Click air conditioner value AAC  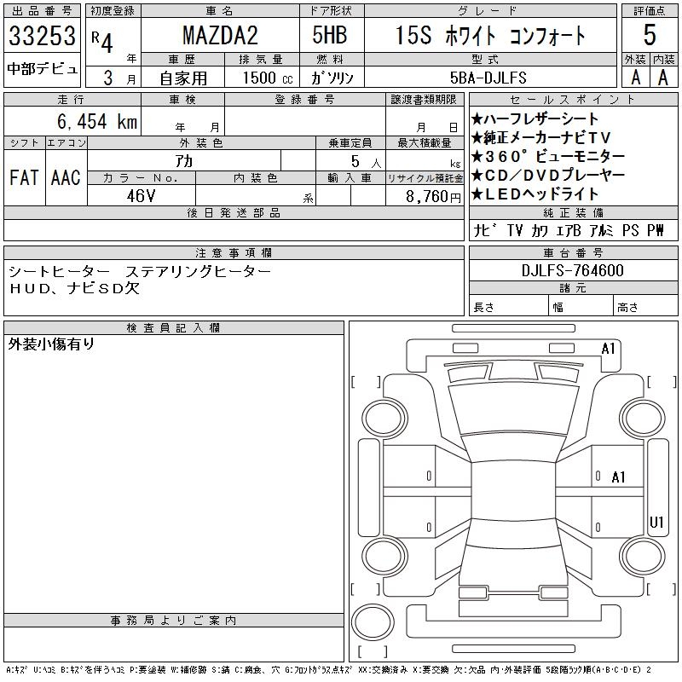[x=66, y=177]
